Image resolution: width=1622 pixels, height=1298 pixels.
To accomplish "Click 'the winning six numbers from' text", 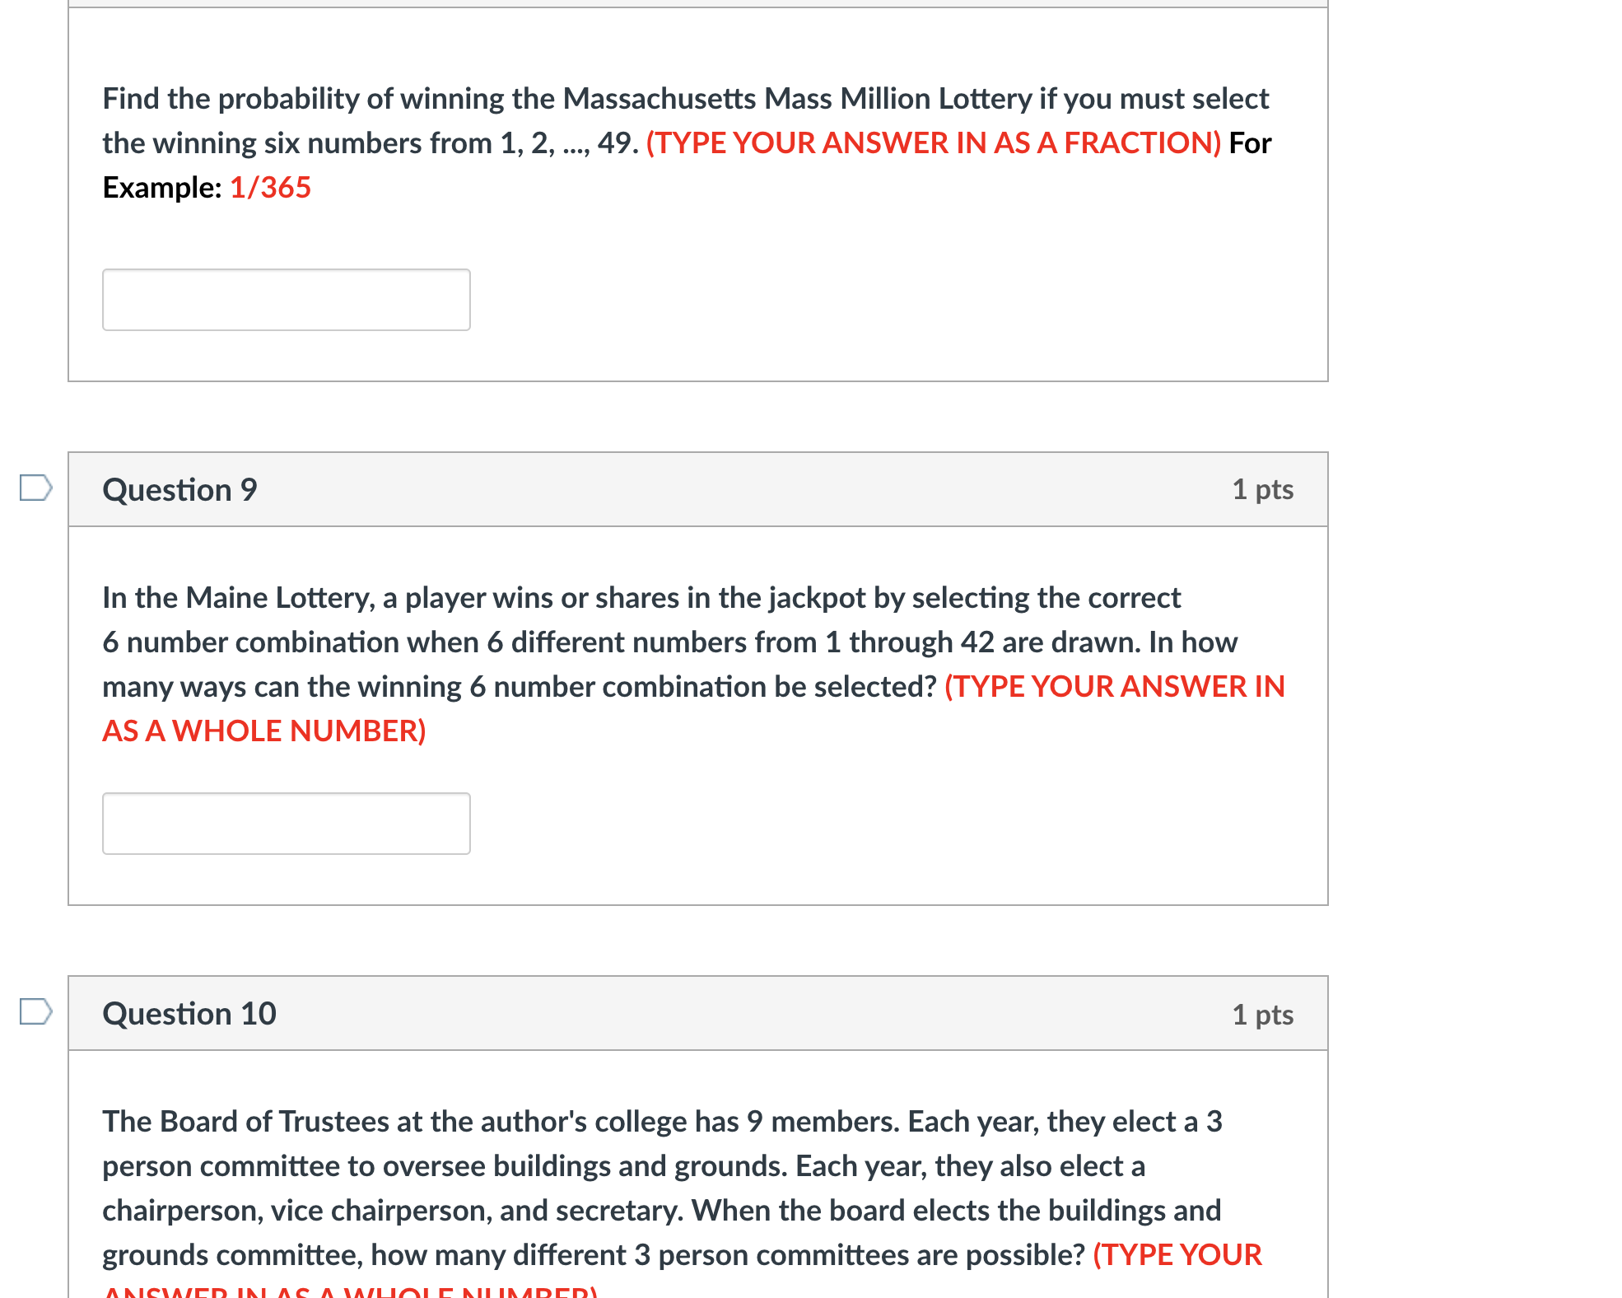I will click(296, 143).
